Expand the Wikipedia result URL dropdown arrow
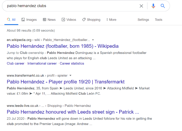This screenshot has height=131, width=182. [x=93, y=40]
